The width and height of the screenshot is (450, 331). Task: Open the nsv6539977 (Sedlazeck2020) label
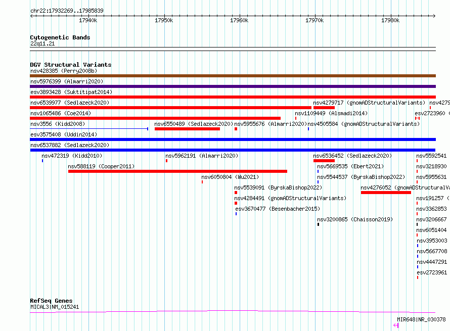pos(70,103)
